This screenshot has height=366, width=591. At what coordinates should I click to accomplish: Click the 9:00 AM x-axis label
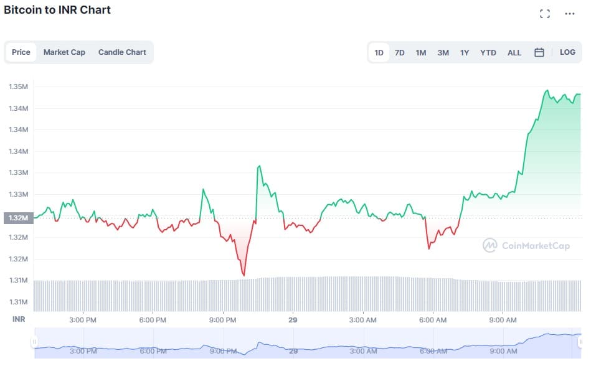click(503, 320)
